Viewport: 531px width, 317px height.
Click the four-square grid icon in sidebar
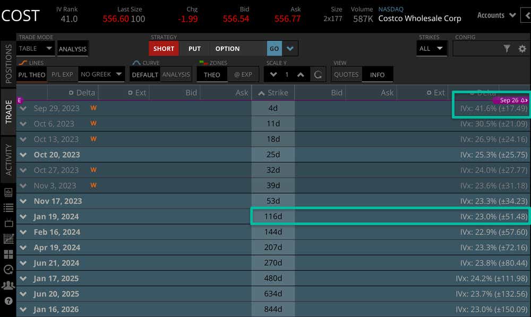[8, 254]
